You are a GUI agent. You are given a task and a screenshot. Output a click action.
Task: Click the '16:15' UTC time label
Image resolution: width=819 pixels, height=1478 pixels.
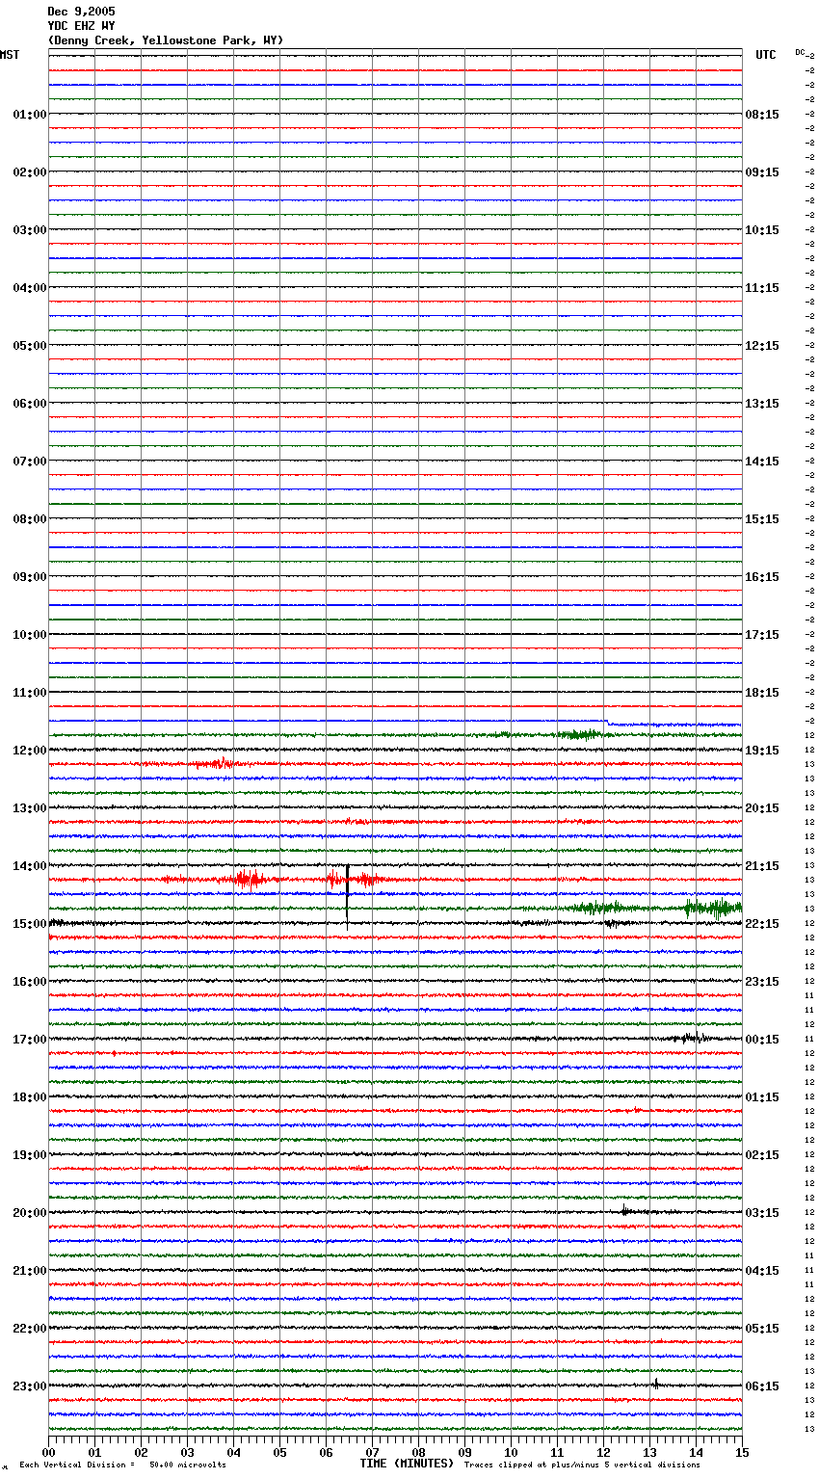762,577
